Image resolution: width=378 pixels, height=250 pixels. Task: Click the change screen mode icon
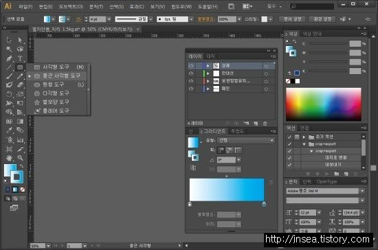pyautogui.click(x=14, y=207)
